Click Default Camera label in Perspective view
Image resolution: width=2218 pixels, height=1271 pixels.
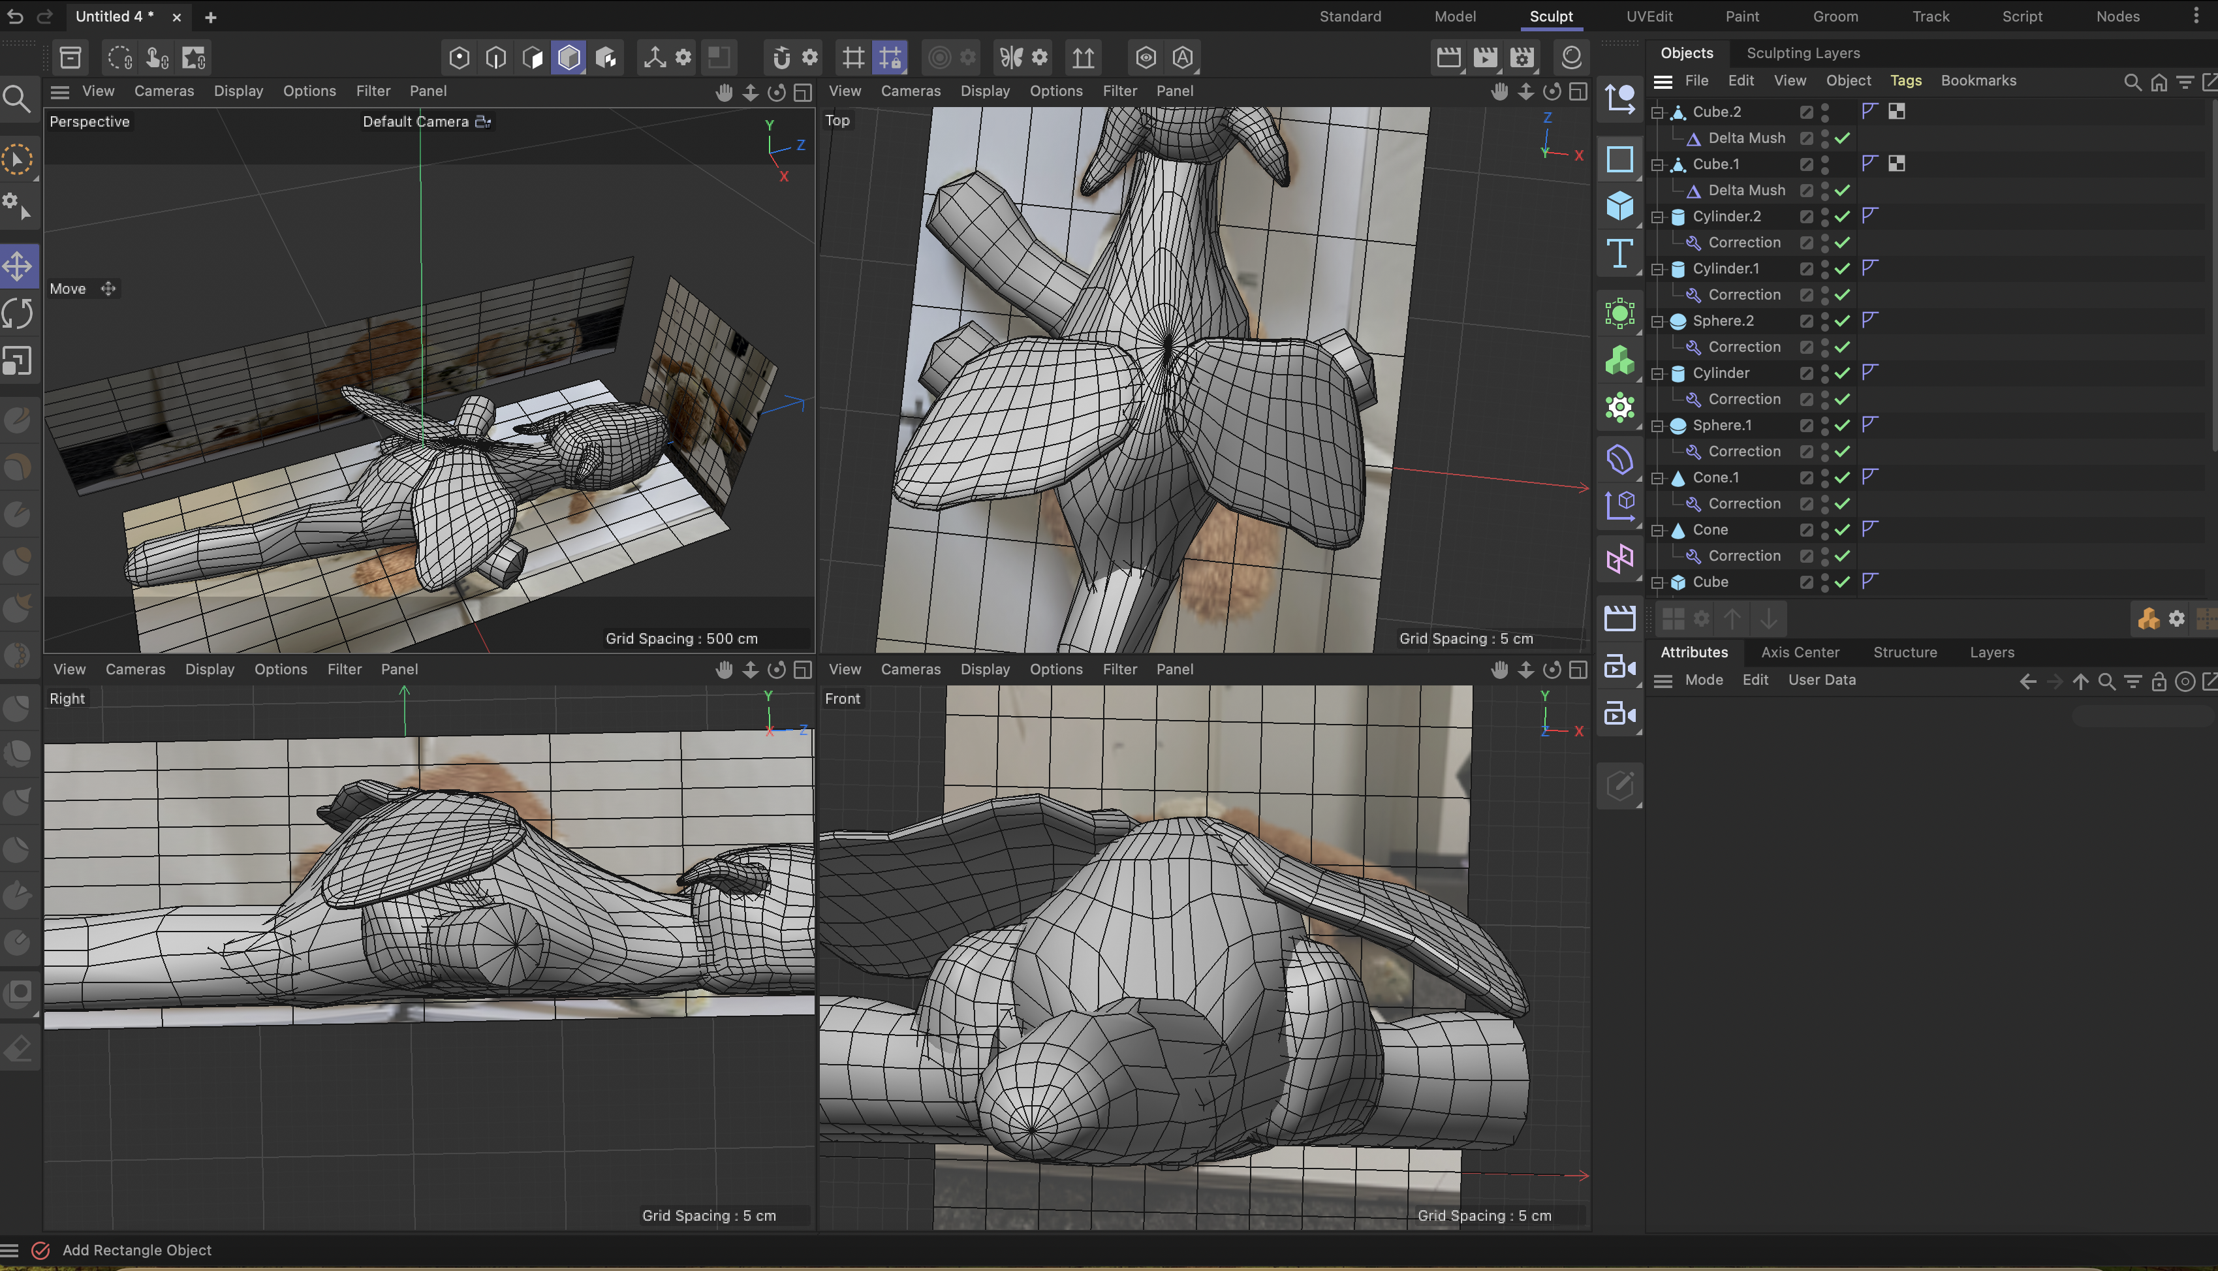tap(416, 121)
